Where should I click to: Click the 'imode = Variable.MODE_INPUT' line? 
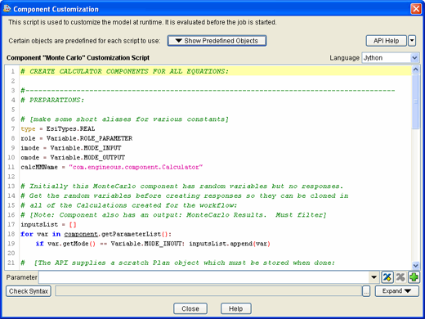[71, 148]
